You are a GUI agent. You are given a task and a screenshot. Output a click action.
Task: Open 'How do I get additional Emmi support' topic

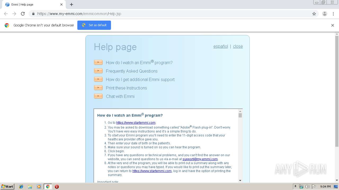140,79
